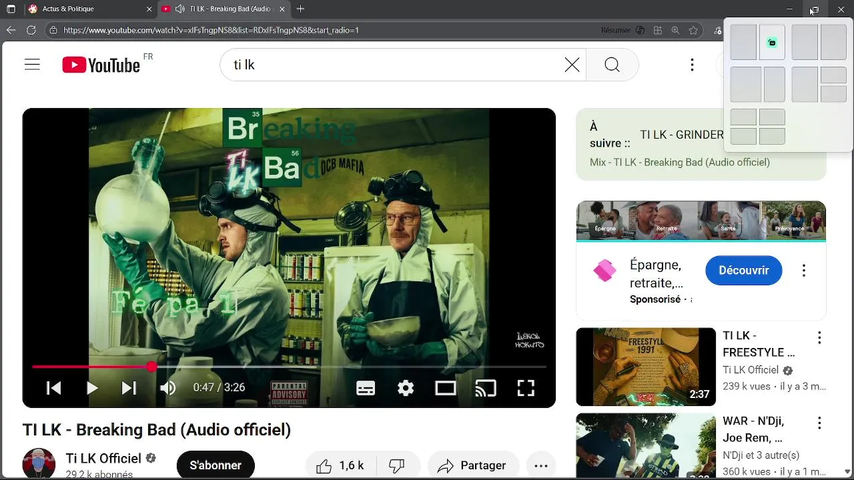Click the Découvrir ad button

[x=744, y=270]
